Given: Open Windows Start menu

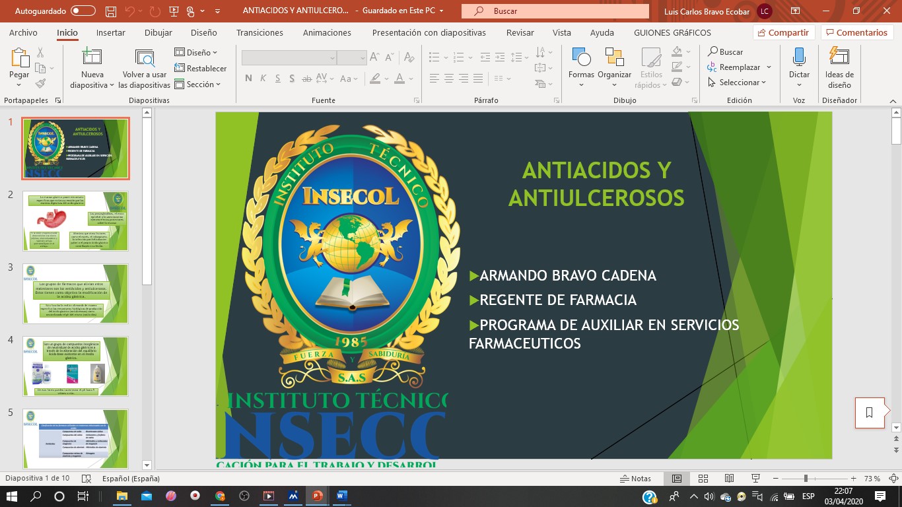Looking at the screenshot, I should click(x=13, y=496).
